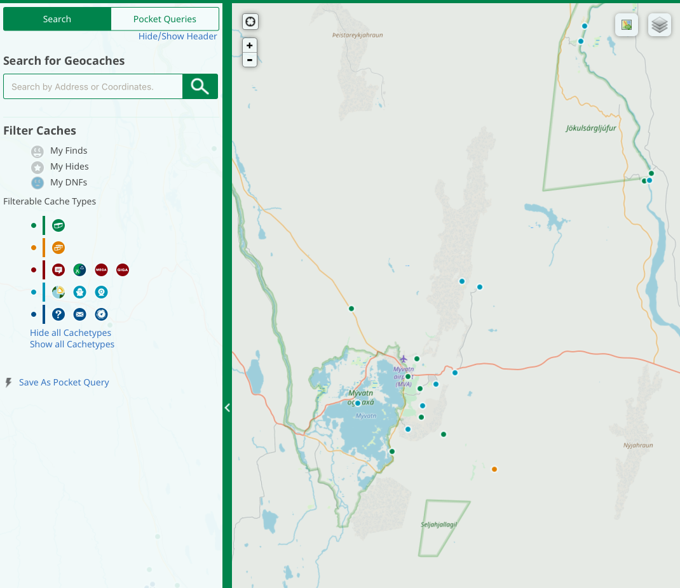The image size is (680, 588).
Task: Toggle the dark blue dot for the mystery cache row
Action: (x=34, y=314)
